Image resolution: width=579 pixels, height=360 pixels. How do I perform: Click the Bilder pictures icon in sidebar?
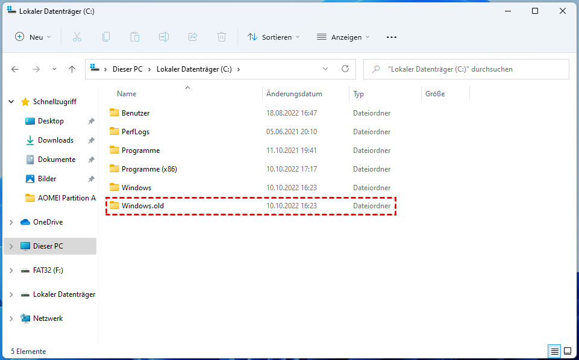click(x=30, y=179)
